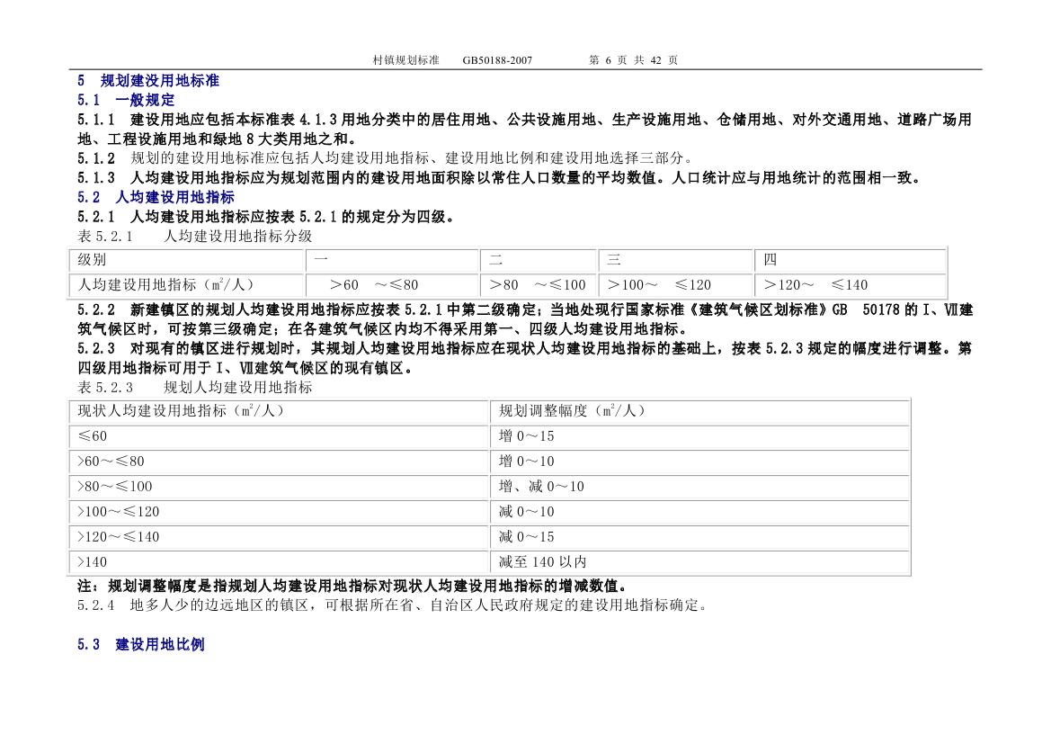Click the 一 level column header
This screenshot has height=744, width=1051.
(x=393, y=260)
